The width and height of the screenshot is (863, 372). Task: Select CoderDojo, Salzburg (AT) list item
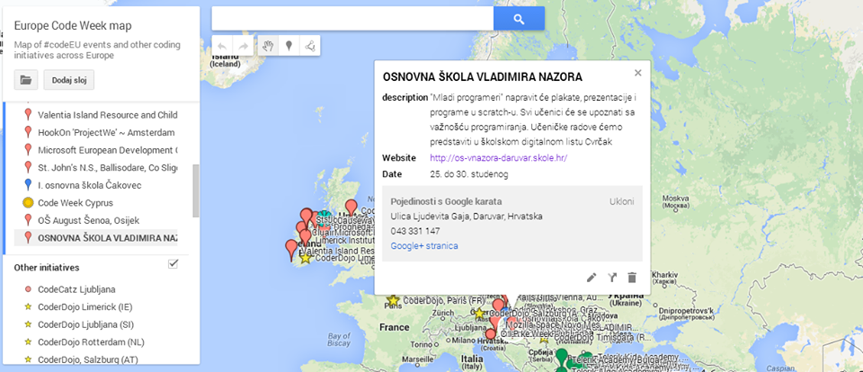[87, 359]
